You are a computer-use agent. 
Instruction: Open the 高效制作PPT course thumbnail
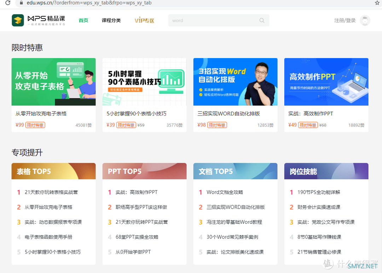[326, 82]
